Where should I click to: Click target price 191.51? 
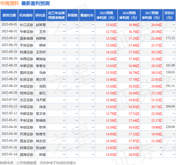(x=170, y=86)
